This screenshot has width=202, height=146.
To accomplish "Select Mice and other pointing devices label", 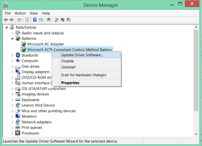I will [49, 111].
